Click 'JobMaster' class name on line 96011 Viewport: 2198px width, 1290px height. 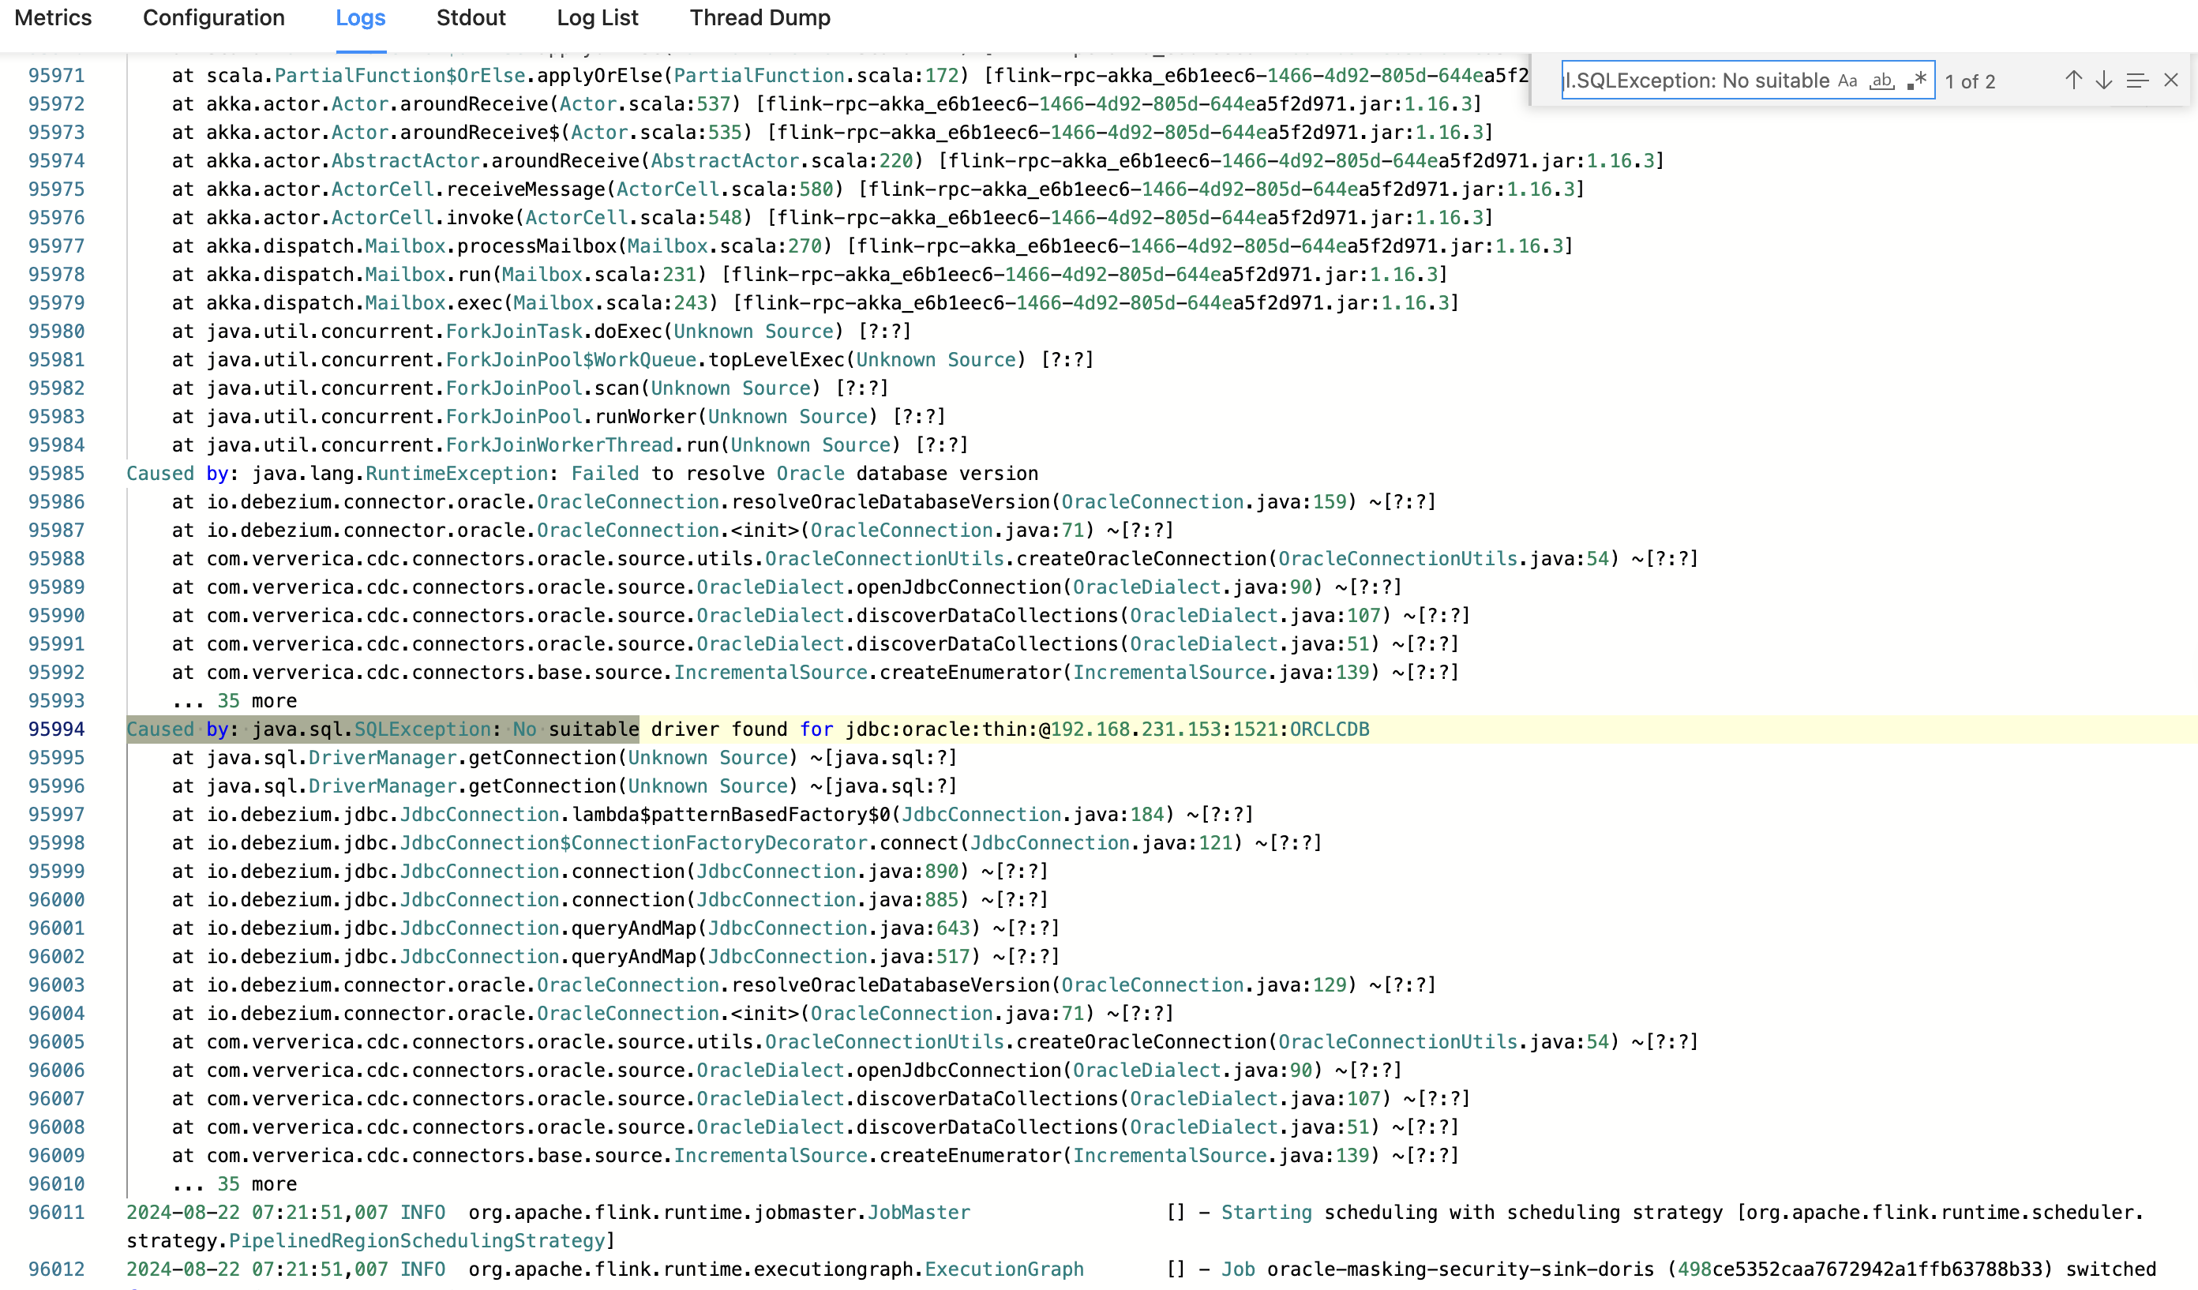tap(918, 1213)
